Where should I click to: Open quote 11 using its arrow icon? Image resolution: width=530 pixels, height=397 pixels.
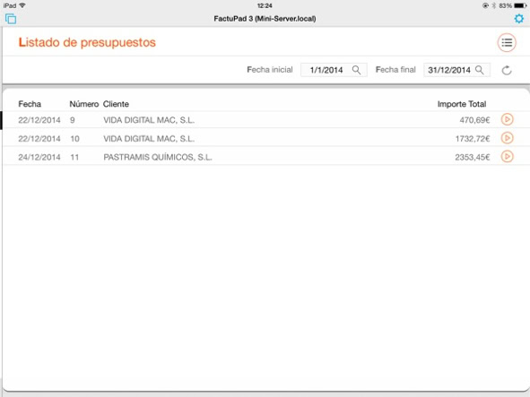(x=507, y=157)
